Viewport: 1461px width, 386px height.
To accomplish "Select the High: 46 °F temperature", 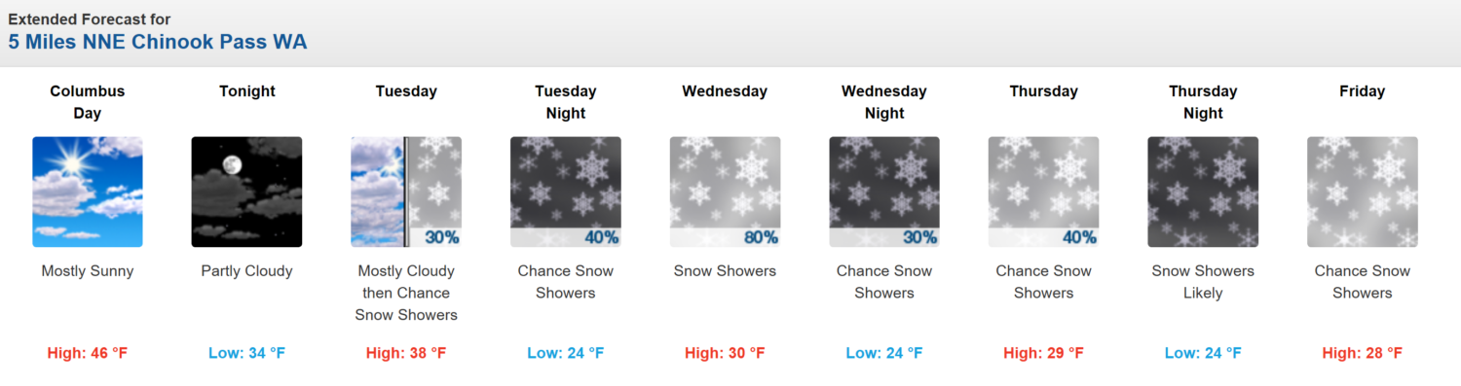I will point(88,353).
